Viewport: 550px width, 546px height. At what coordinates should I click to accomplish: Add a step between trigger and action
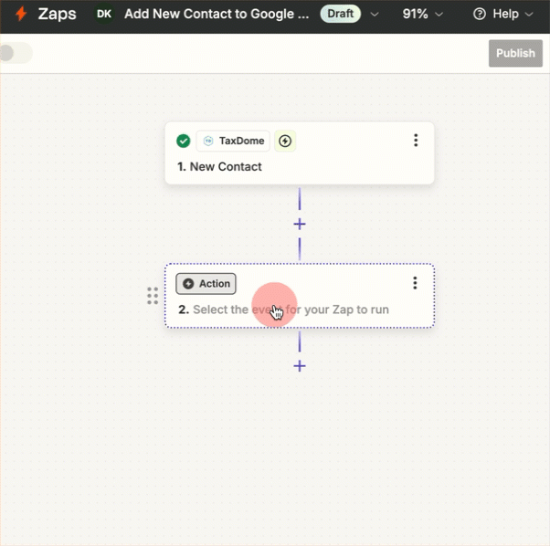299,225
